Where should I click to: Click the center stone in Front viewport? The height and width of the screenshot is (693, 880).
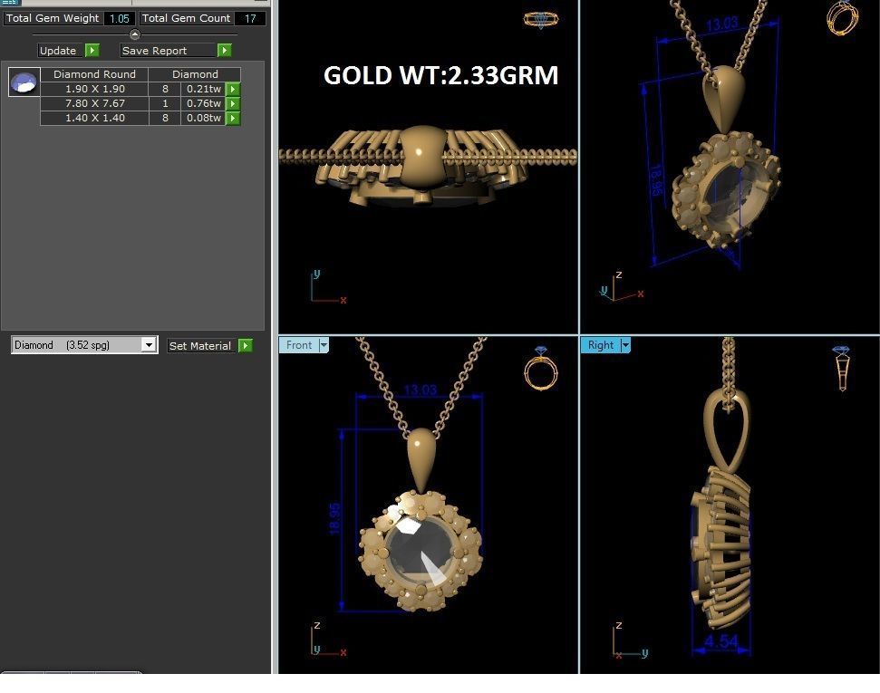pyautogui.click(x=420, y=551)
